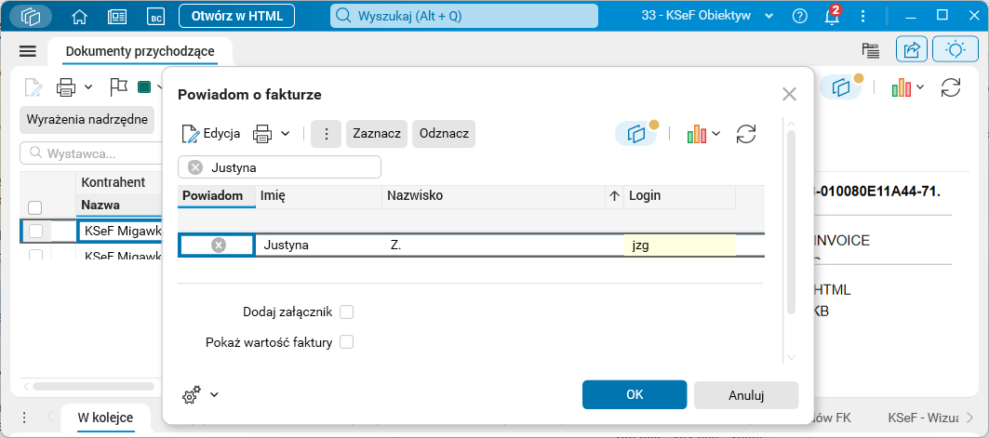This screenshot has width=989, height=438.
Task: Click Otwórz w HTML button
Action: point(236,17)
